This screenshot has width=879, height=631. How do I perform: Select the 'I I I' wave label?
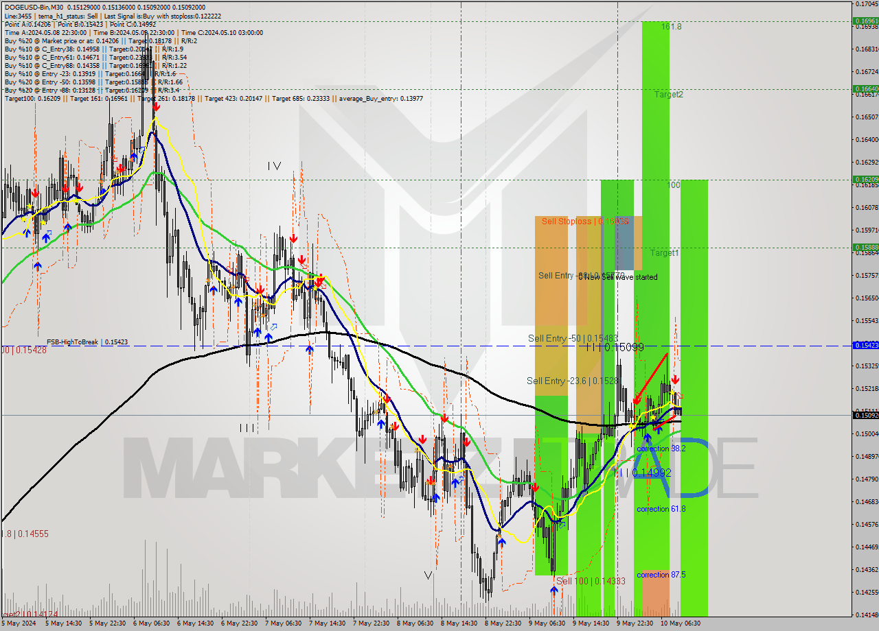(x=247, y=427)
